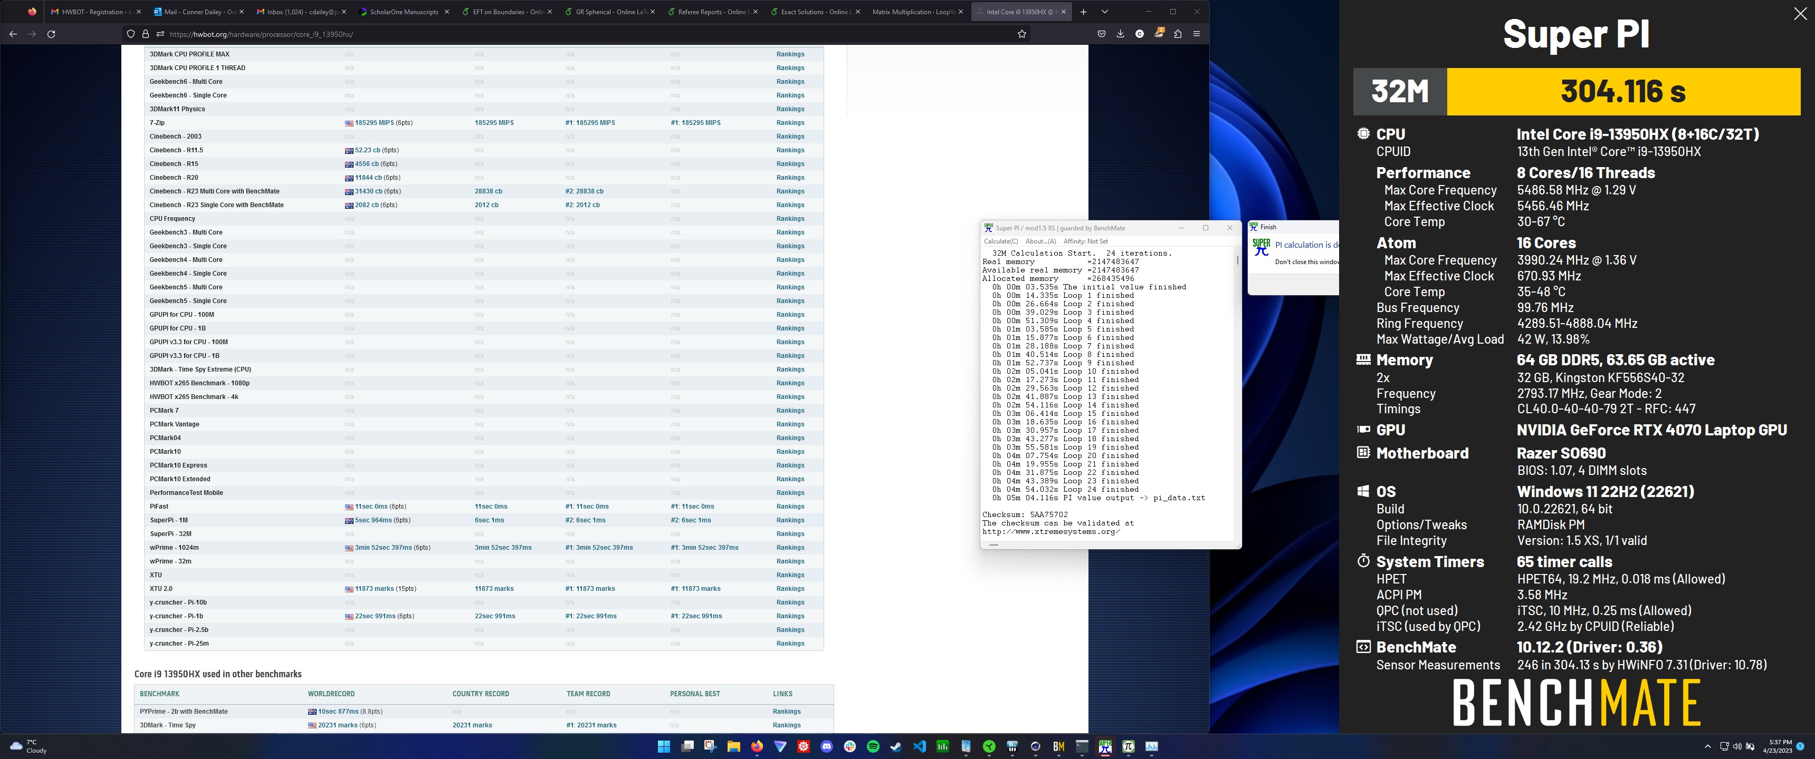1815x759 pixels.
Task: Open XTU 2.0 11873 marks record
Action: coord(374,589)
